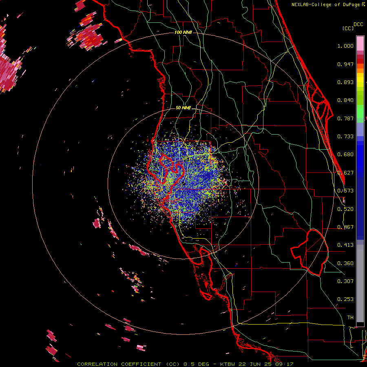Click the "0.5 DEG" elevation text
The image size is (367, 367).
(196, 364)
